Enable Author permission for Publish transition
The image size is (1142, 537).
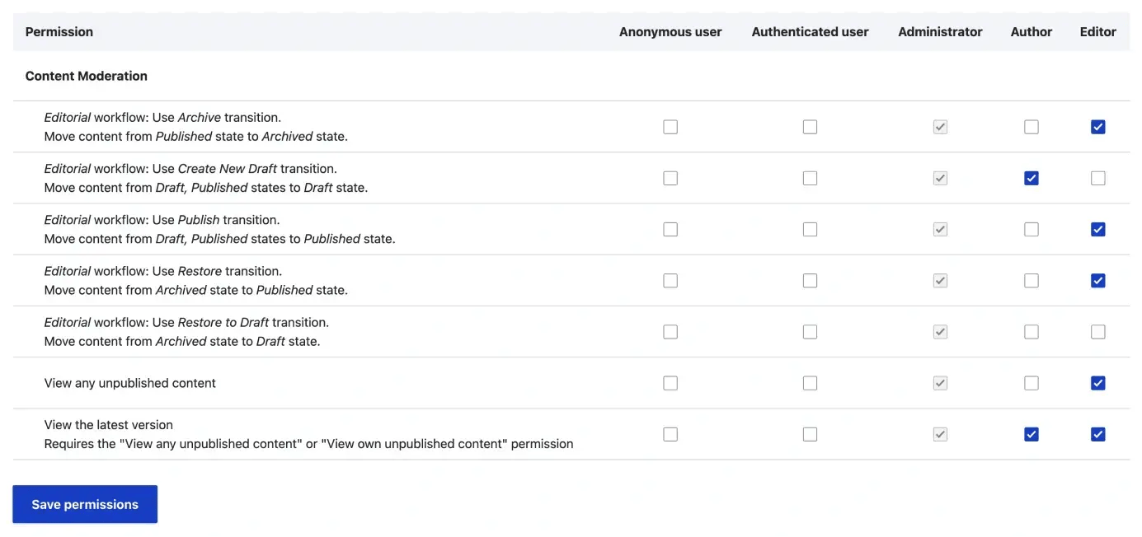click(1032, 229)
